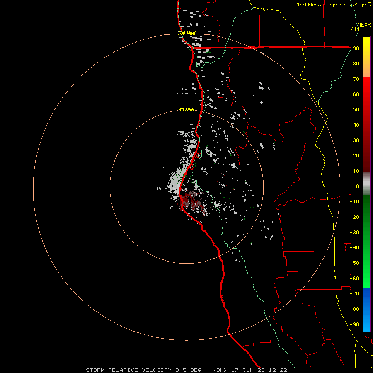Click the 20 value on velocity scale
The height and width of the screenshot is (373, 373).
pyautogui.click(x=356, y=155)
